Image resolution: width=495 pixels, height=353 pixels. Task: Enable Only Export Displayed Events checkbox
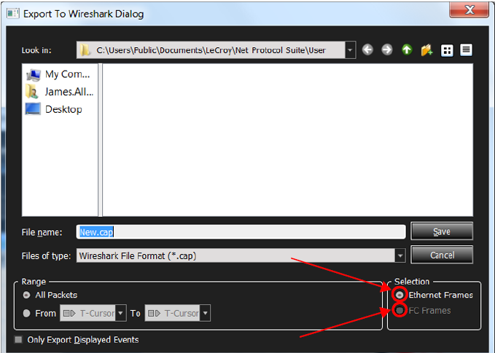click(19, 339)
